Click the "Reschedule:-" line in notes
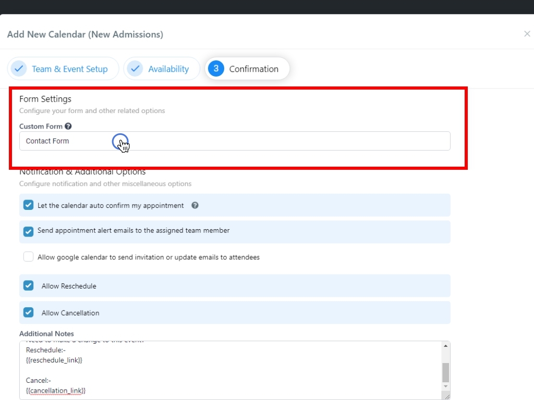 pos(46,350)
